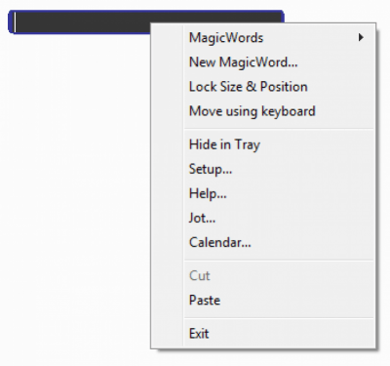Expand the arrow beside MagicWords

click(361, 37)
